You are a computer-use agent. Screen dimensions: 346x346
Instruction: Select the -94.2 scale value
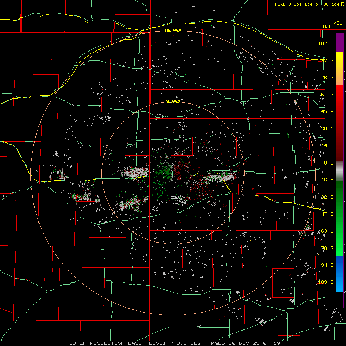tap(326, 265)
